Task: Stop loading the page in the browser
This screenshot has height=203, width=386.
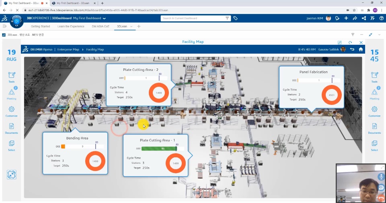Action: 17,10
